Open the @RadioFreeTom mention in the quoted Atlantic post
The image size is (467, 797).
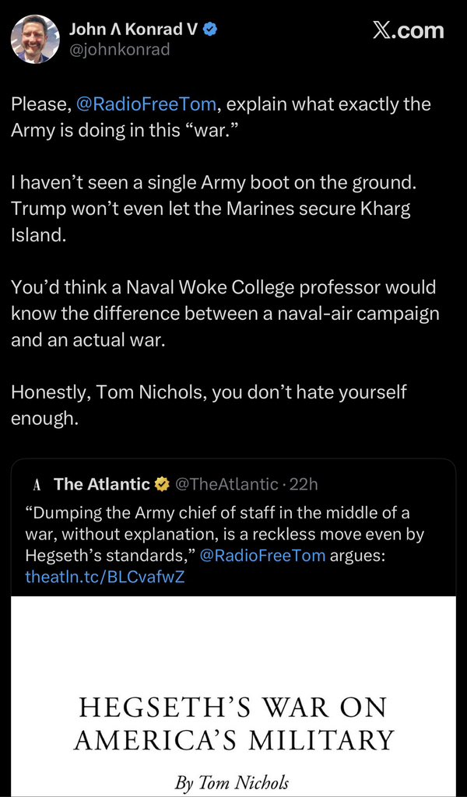point(263,556)
